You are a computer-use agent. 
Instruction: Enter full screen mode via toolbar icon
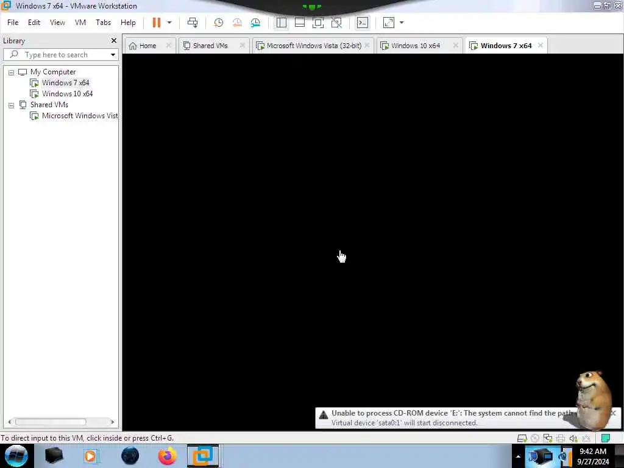[x=318, y=23]
